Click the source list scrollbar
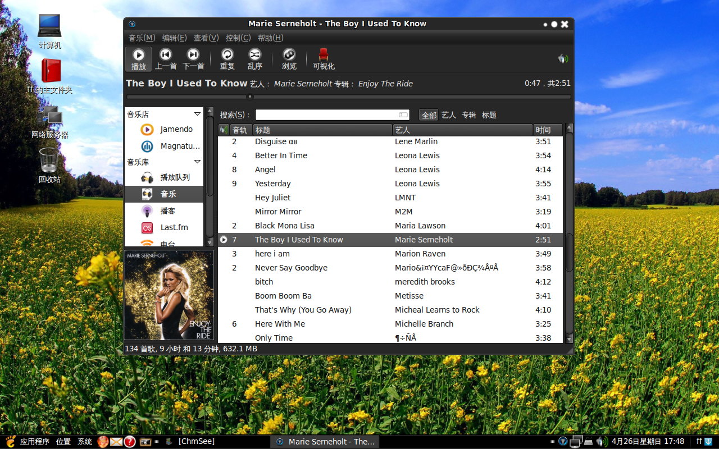 click(210, 176)
